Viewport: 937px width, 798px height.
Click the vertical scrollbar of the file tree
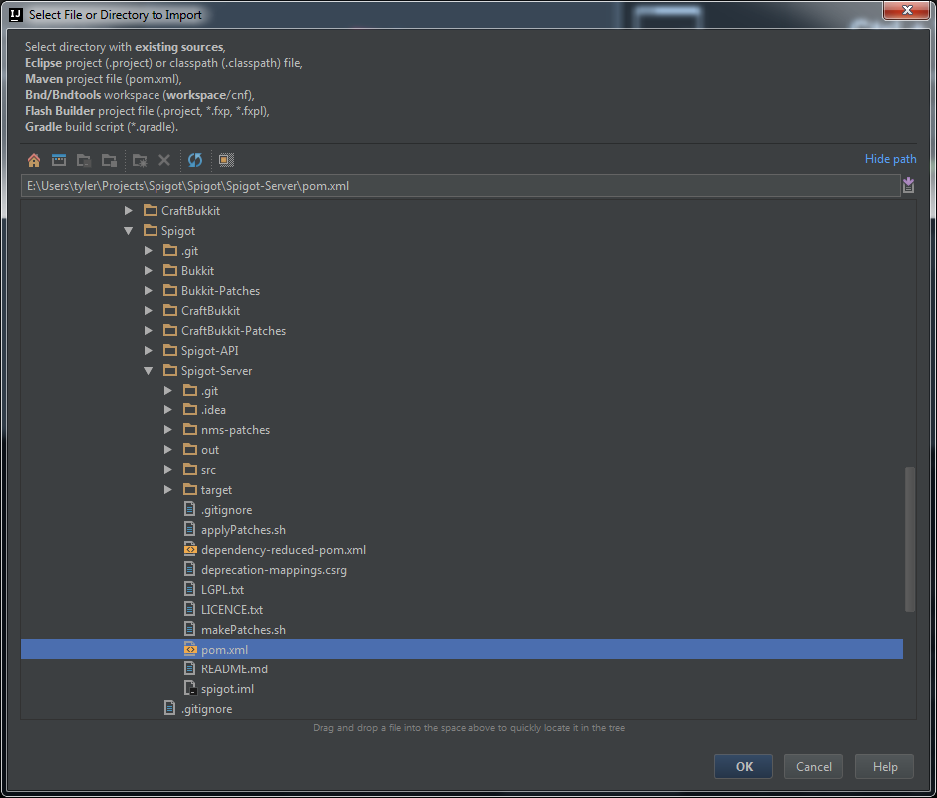pos(909,538)
